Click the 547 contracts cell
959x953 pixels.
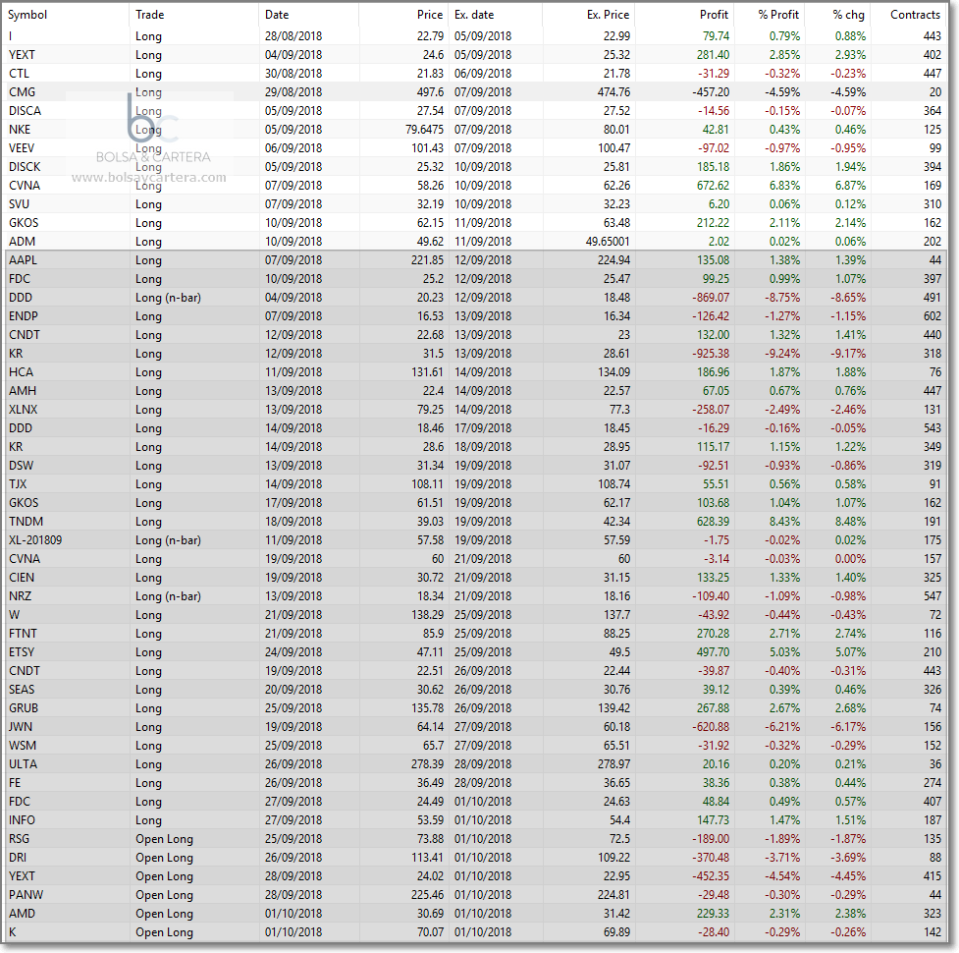[932, 596]
